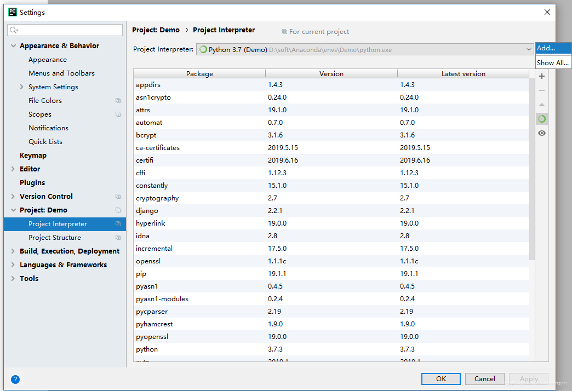Image resolution: width=572 pixels, height=391 pixels.
Task: Click the PyCharm logo in title bar
Action: [13, 12]
